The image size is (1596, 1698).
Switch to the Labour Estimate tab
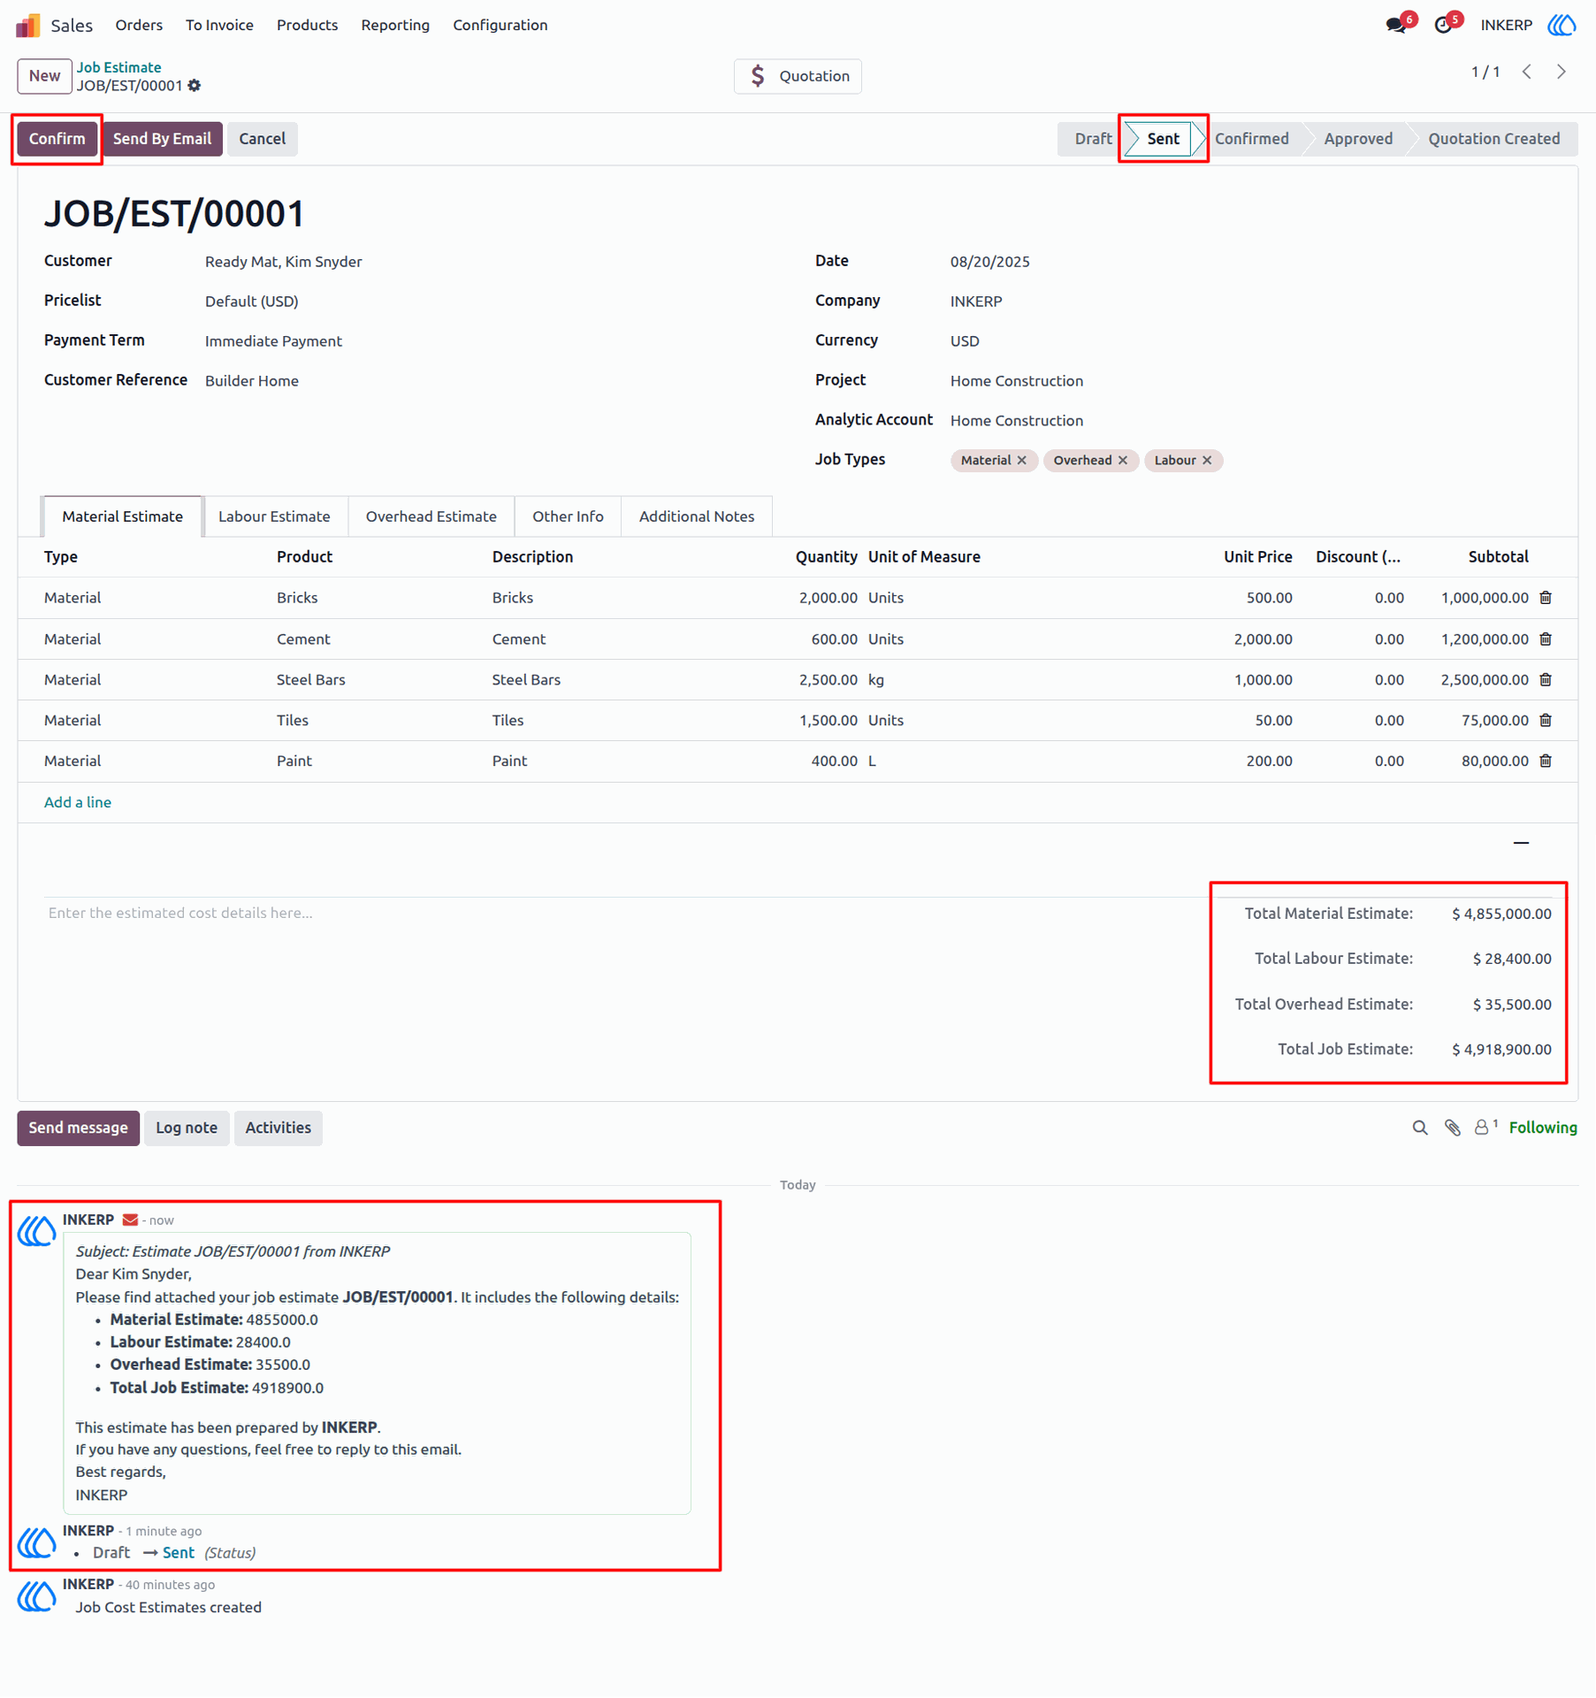click(x=274, y=516)
